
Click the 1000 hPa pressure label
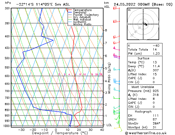pos(7,126)
